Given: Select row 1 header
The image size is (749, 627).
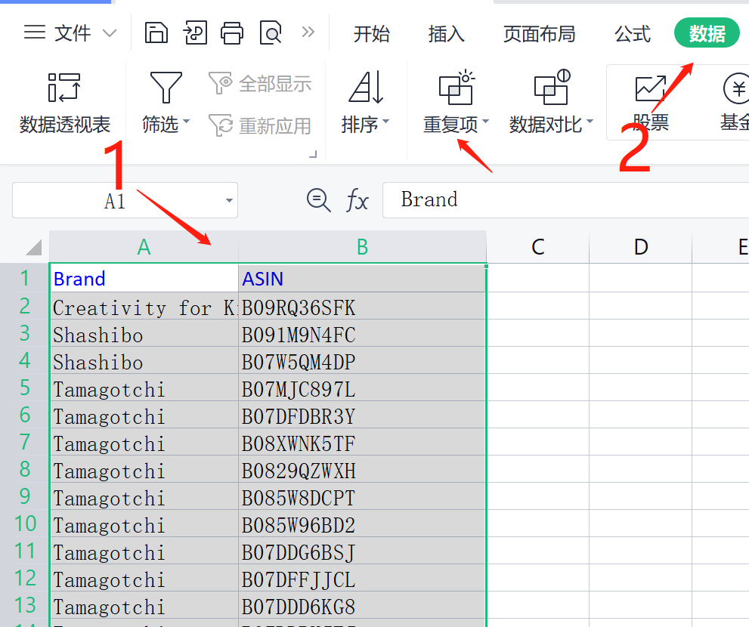Looking at the screenshot, I should coord(24,279).
